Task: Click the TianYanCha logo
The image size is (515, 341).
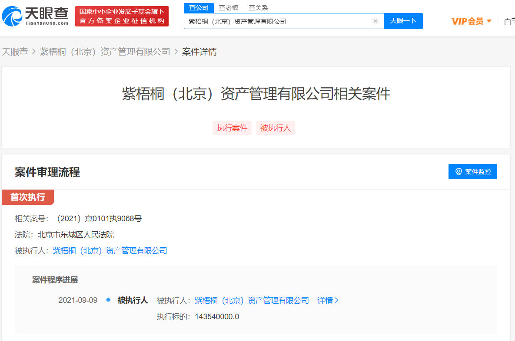Action: 36,16
